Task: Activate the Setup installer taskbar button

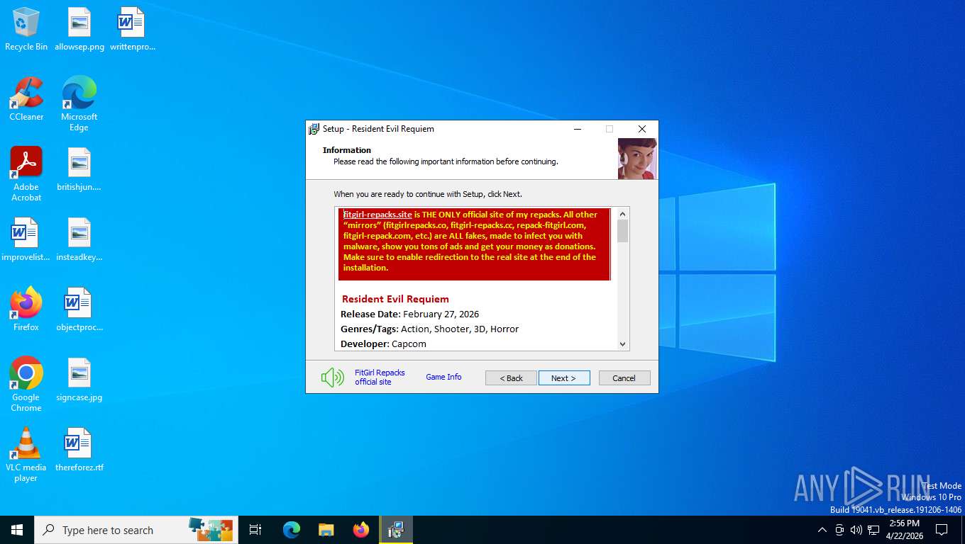Action: 396,530
